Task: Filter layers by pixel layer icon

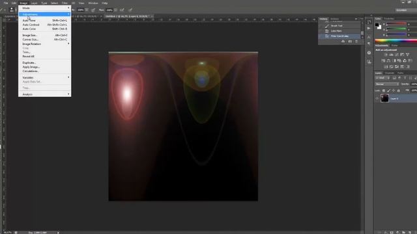Action: pos(394,78)
